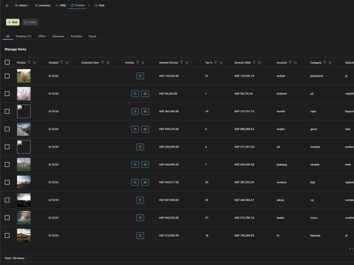The height and width of the screenshot is (265, 354).
Task: Filter the Account column
Action: (x=290, y=63)
